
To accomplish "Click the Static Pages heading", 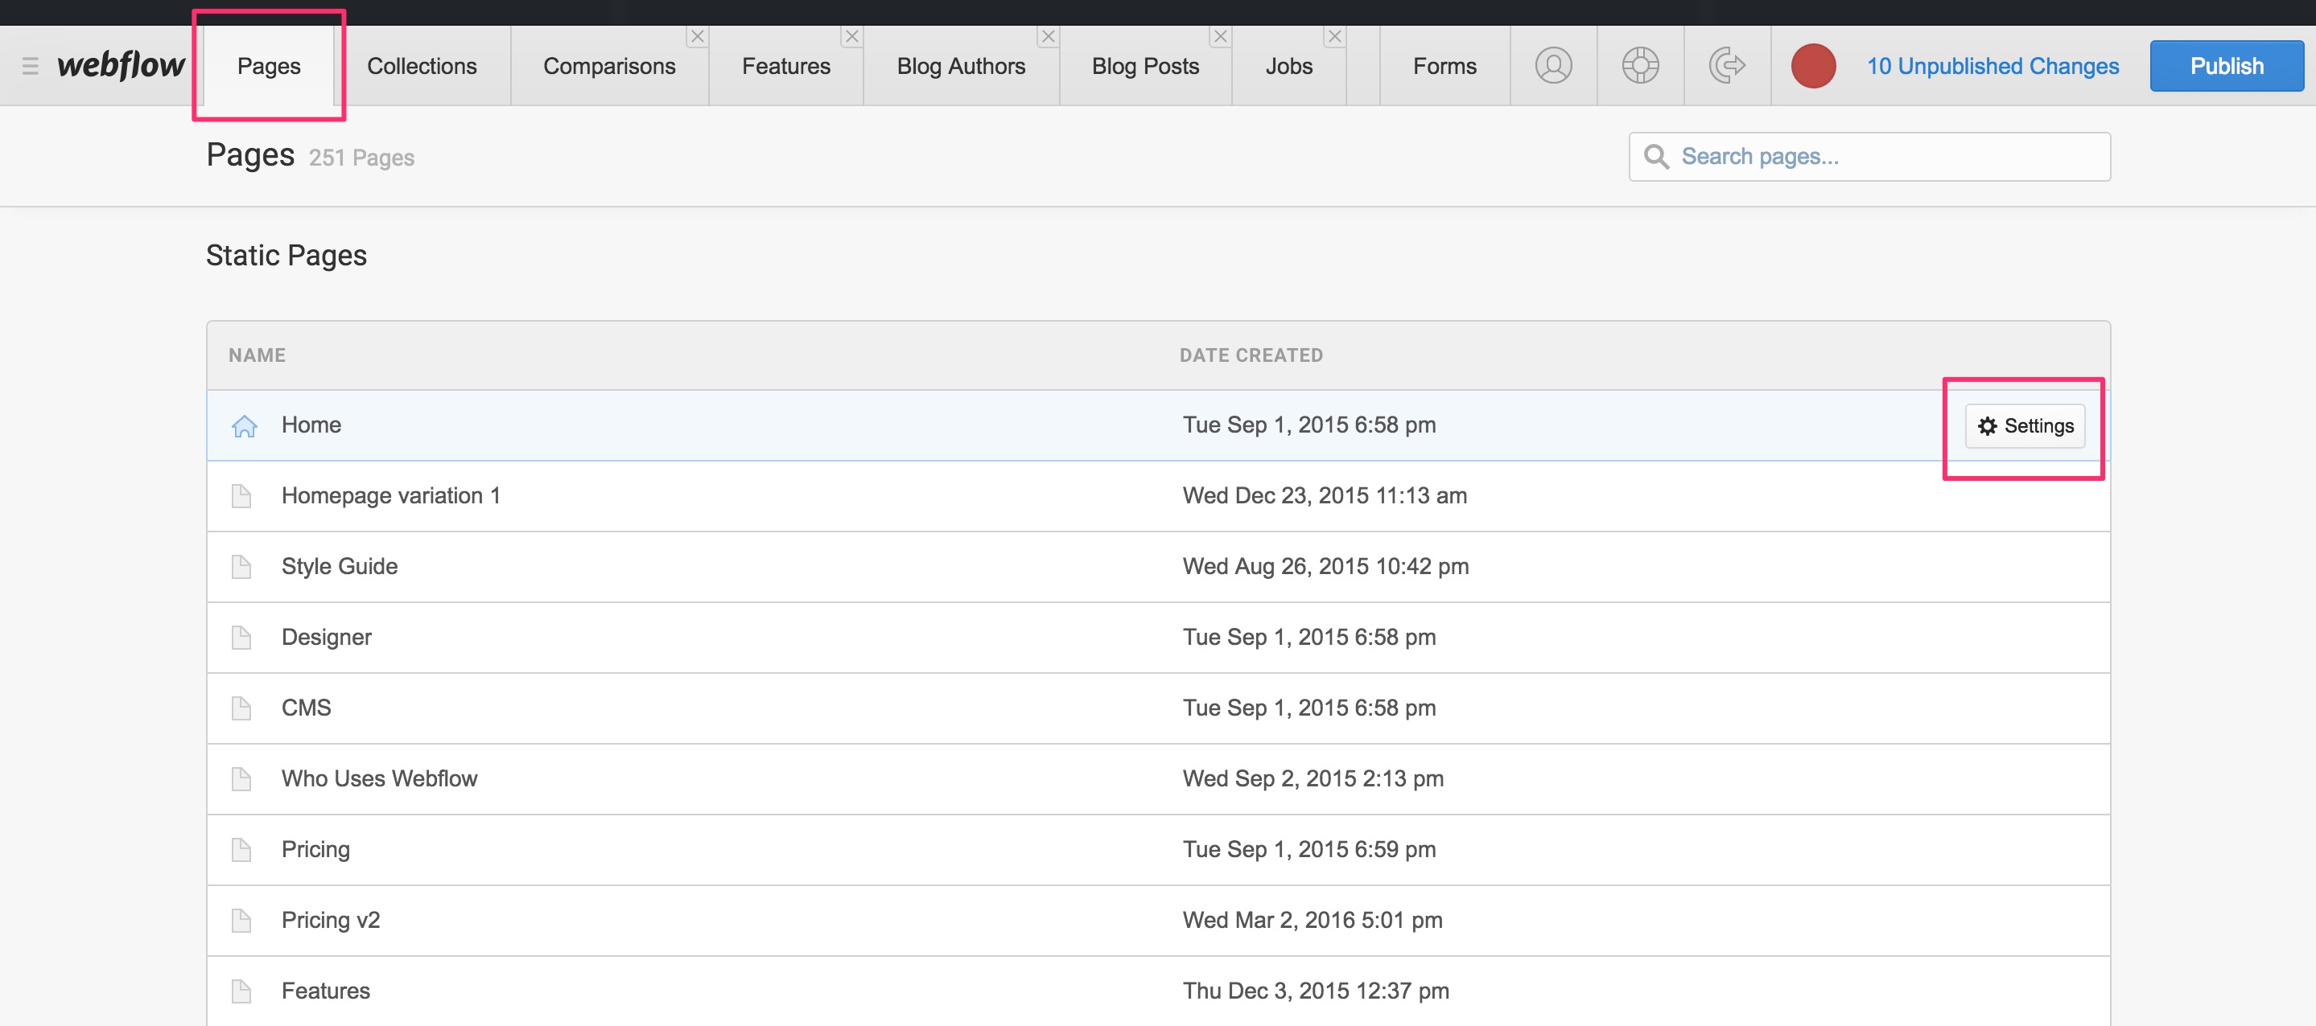I will point(286,256).
